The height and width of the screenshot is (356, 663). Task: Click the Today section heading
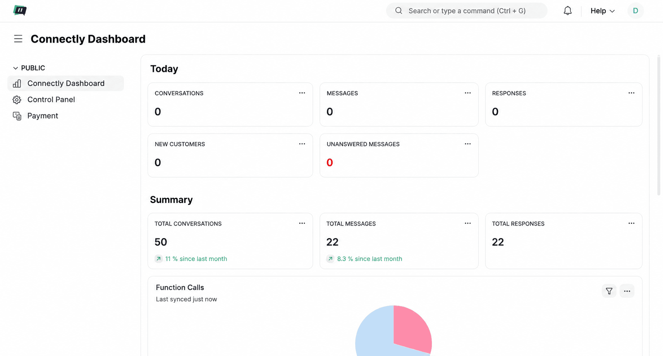click(x=164, y=69)
